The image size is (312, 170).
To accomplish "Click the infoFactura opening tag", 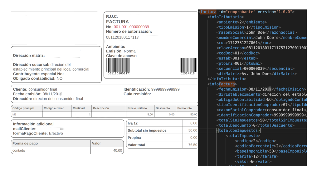I will (223, 84).
